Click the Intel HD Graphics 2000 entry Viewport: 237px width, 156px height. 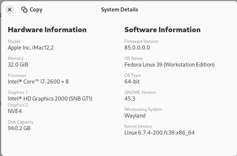(x=50, y=98)
